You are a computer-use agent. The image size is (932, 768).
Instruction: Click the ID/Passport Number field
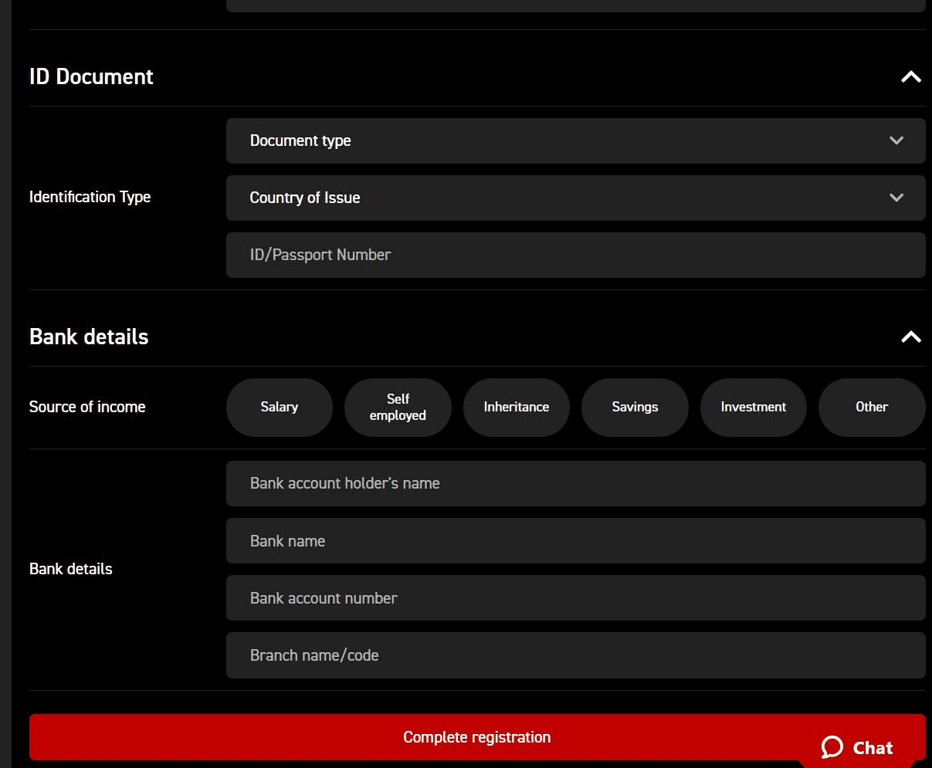click(x=575, y=255)
